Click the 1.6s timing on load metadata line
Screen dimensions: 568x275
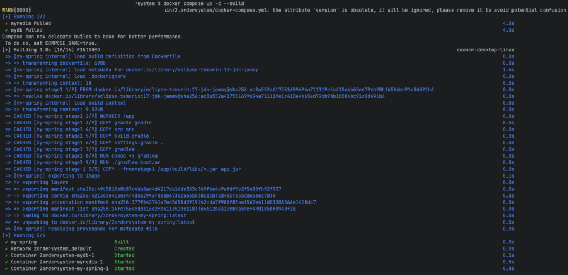tap(508, 70)
